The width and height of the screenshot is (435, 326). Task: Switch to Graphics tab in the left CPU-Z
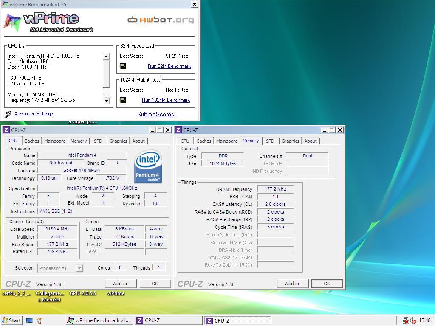tap(119, 141)
